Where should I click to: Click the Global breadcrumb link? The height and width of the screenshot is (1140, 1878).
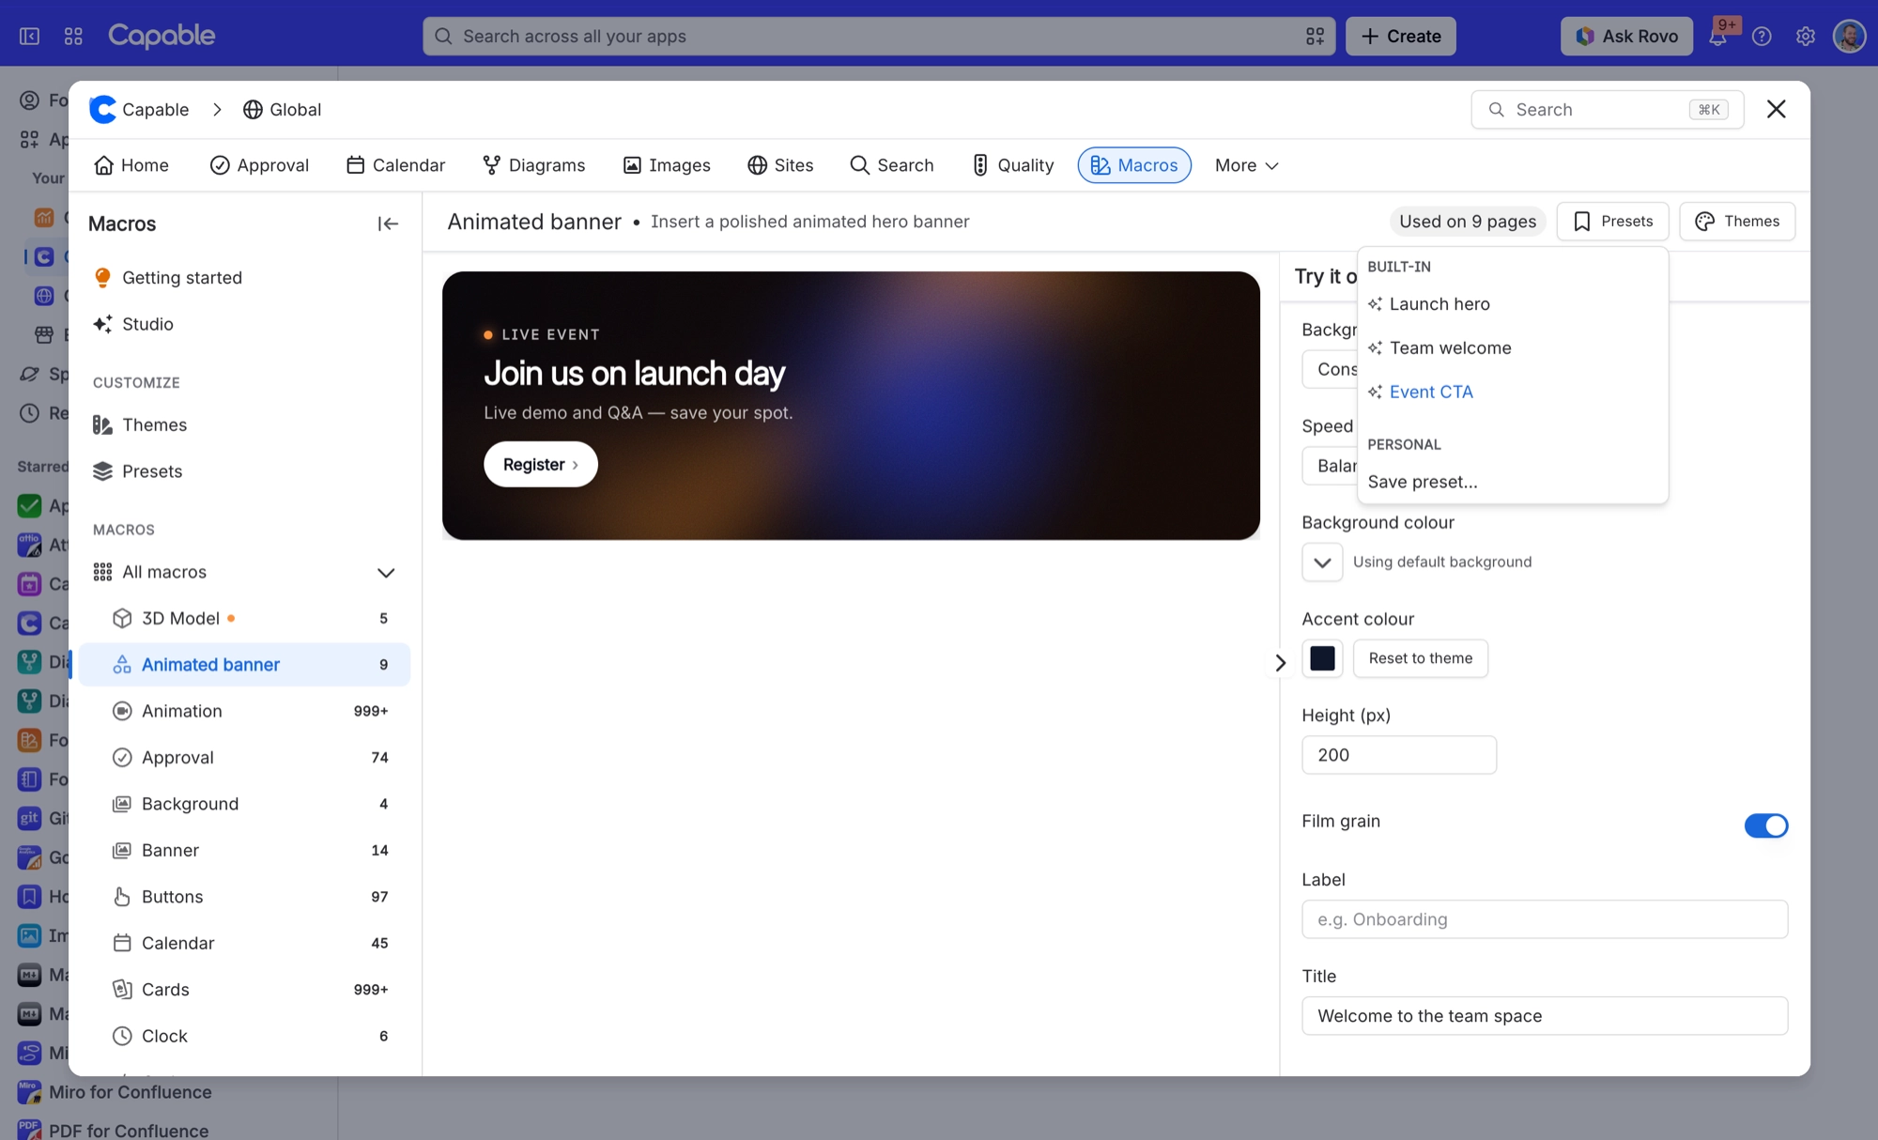coord(282,110)
